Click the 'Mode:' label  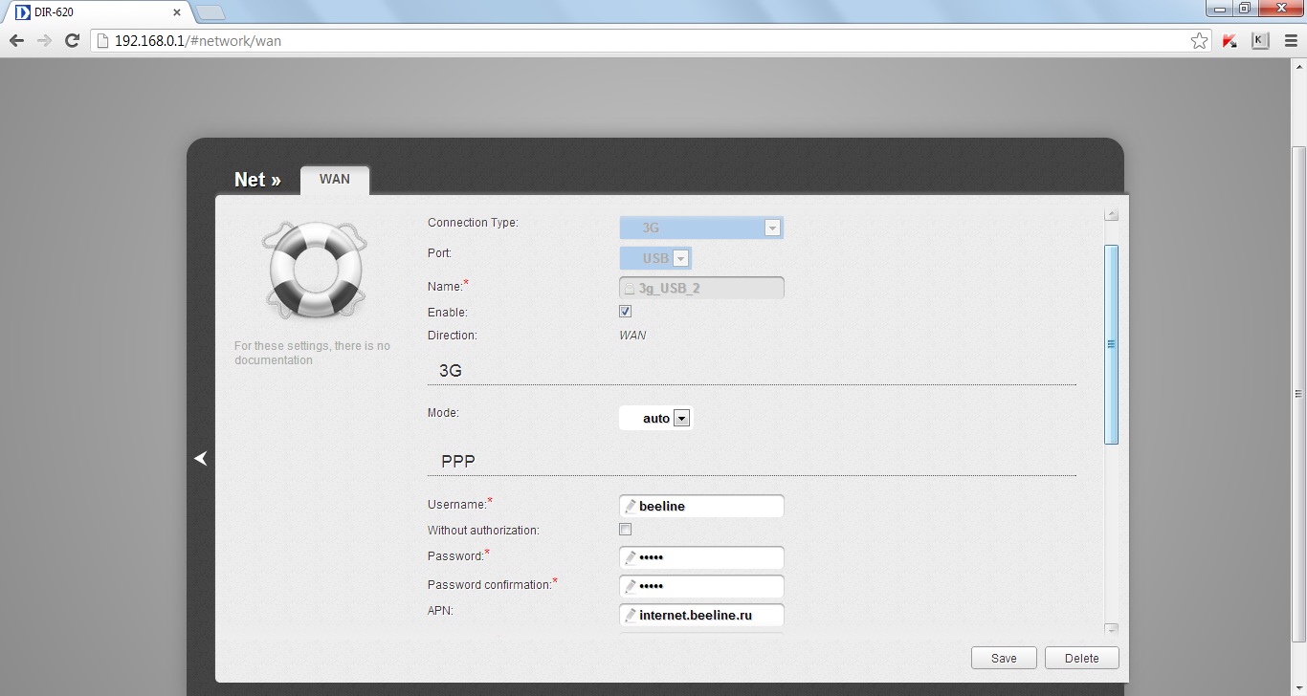point(443,413)
